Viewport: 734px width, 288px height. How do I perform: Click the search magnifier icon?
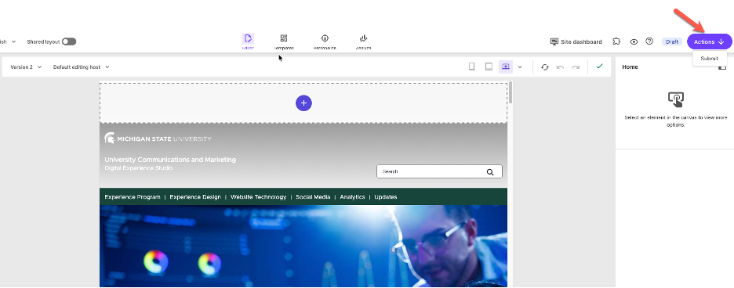[490, 171]
